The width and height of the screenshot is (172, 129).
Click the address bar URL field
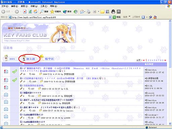[x=59, y=17]
